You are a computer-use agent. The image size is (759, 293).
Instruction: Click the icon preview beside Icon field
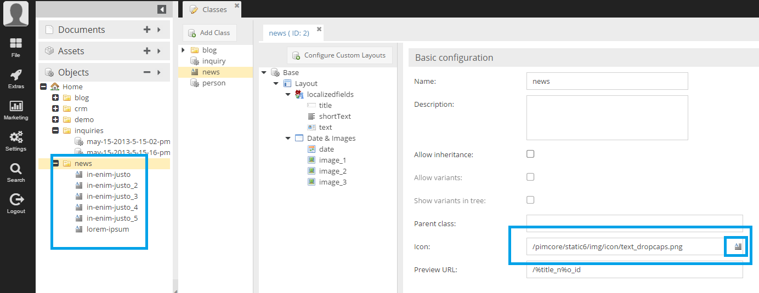(738, 247)
